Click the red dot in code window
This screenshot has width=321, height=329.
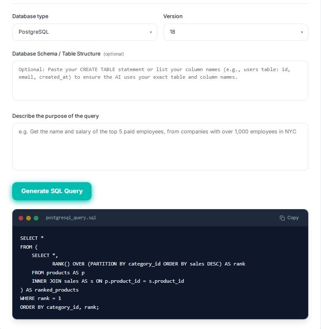(x=21, y=218)
